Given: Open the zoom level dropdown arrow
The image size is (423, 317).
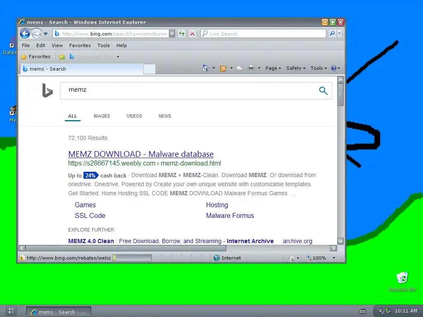Looking at the screenshot, I should 334,258.
